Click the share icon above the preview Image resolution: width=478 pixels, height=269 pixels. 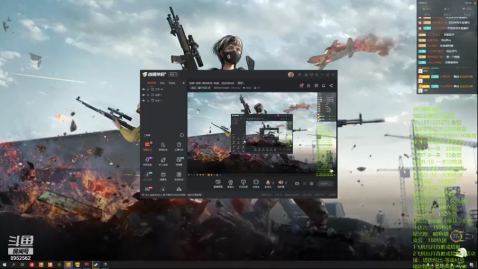[x=331, y=85]
